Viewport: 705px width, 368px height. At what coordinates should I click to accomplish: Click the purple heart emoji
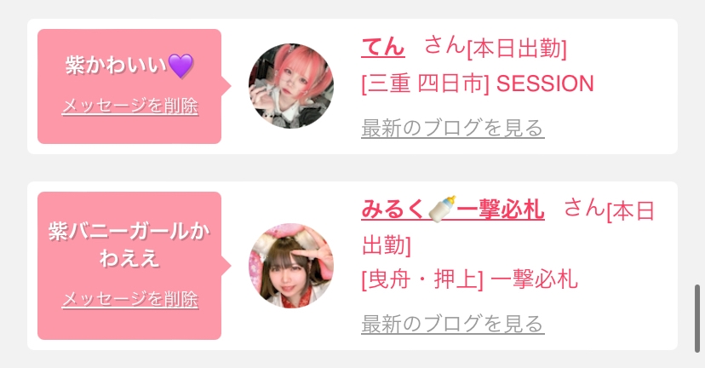pos(181,66)
